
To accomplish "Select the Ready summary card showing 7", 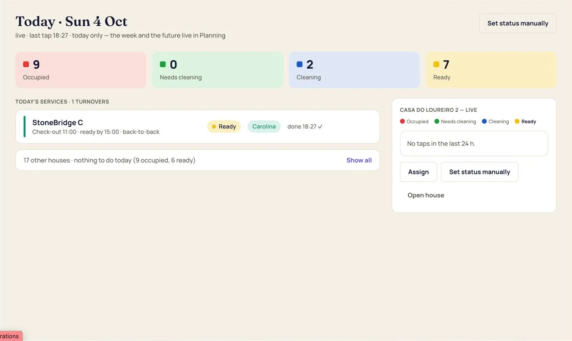I will 491,70.
